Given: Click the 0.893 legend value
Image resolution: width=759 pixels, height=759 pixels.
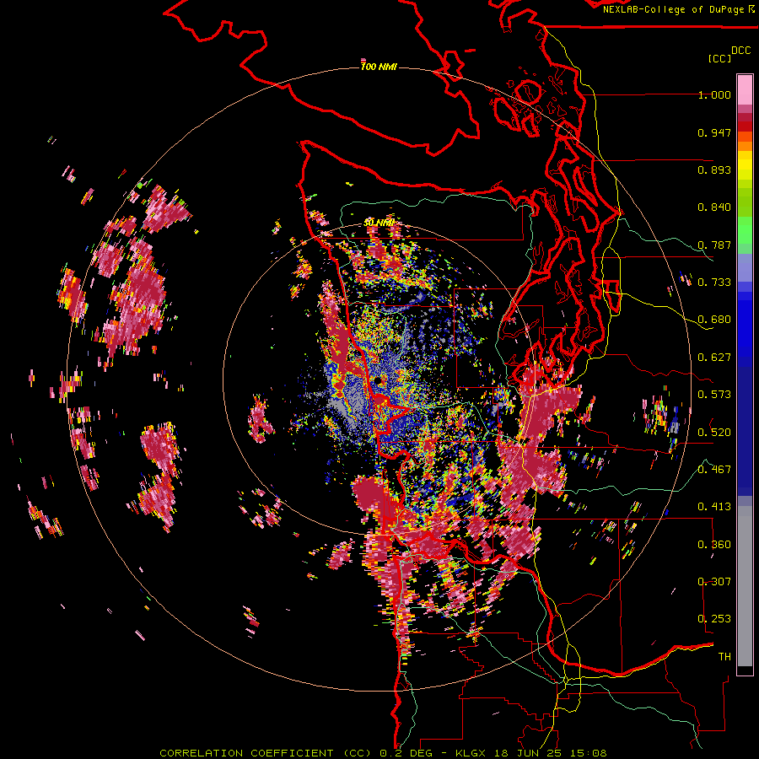Looking at the screenshot, I should click(x=714, y=170).
